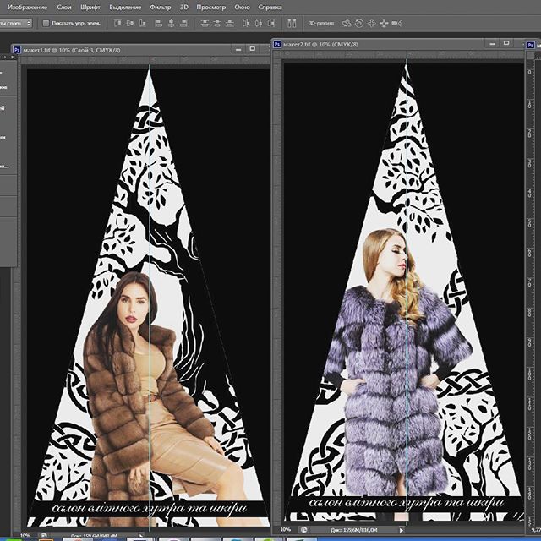Toggle the 'Показать упр. элем.' checkbox

pos(46,24)
